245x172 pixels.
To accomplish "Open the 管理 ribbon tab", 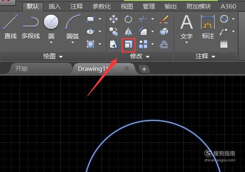I will 148,6.
